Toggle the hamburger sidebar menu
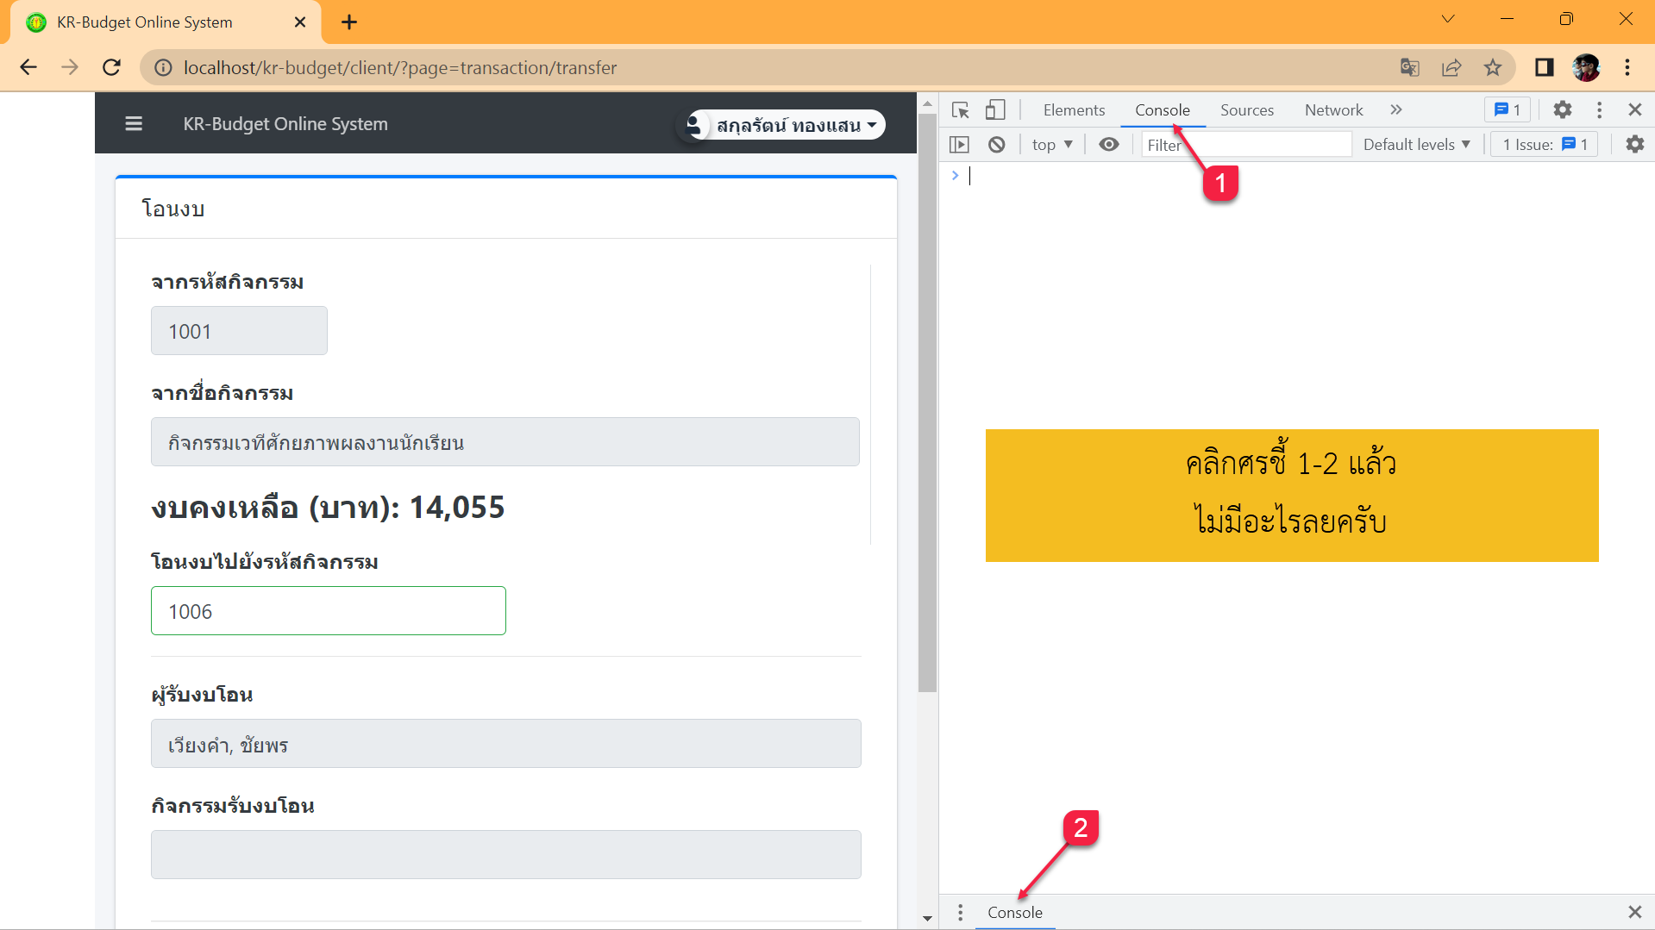 tap(134, 124)
